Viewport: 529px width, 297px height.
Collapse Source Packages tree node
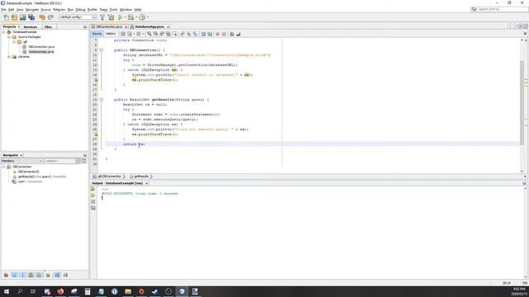coord(9,37)
